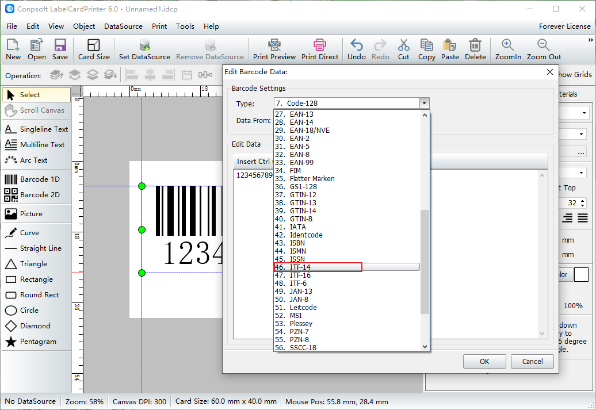Choose "46. ITF-14" from the type list

[x=347, y=267]
